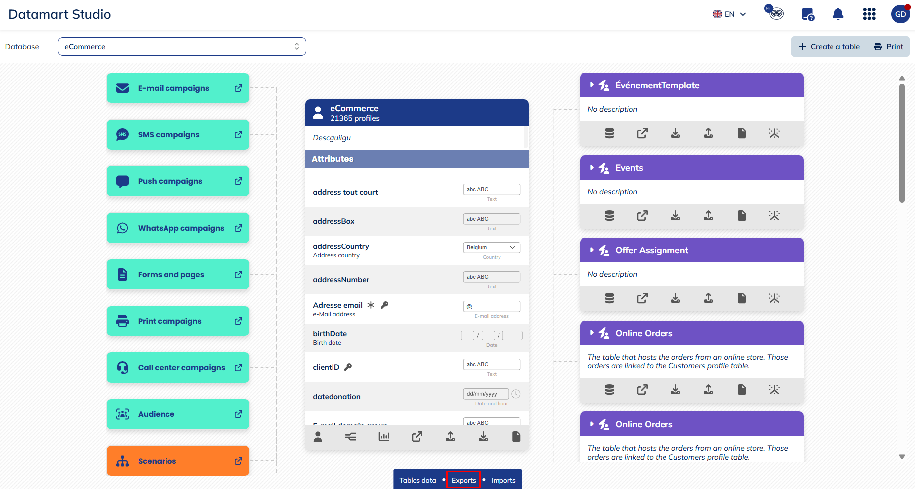The height and width of the screenshot is (489, 915).
Task: Click the Print button
Action: 889,47
